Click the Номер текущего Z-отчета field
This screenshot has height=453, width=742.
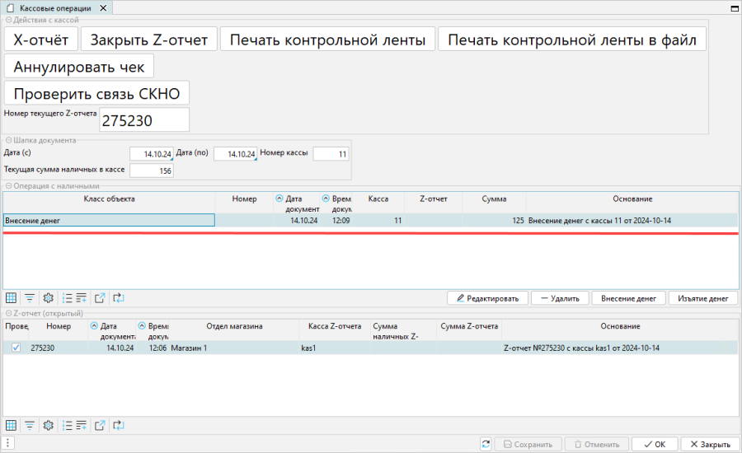143,120
